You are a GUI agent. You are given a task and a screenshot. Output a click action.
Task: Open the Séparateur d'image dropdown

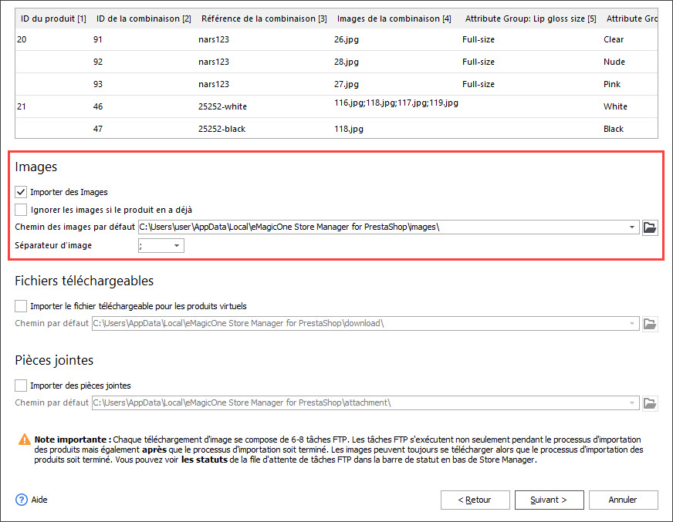[177, 246]
